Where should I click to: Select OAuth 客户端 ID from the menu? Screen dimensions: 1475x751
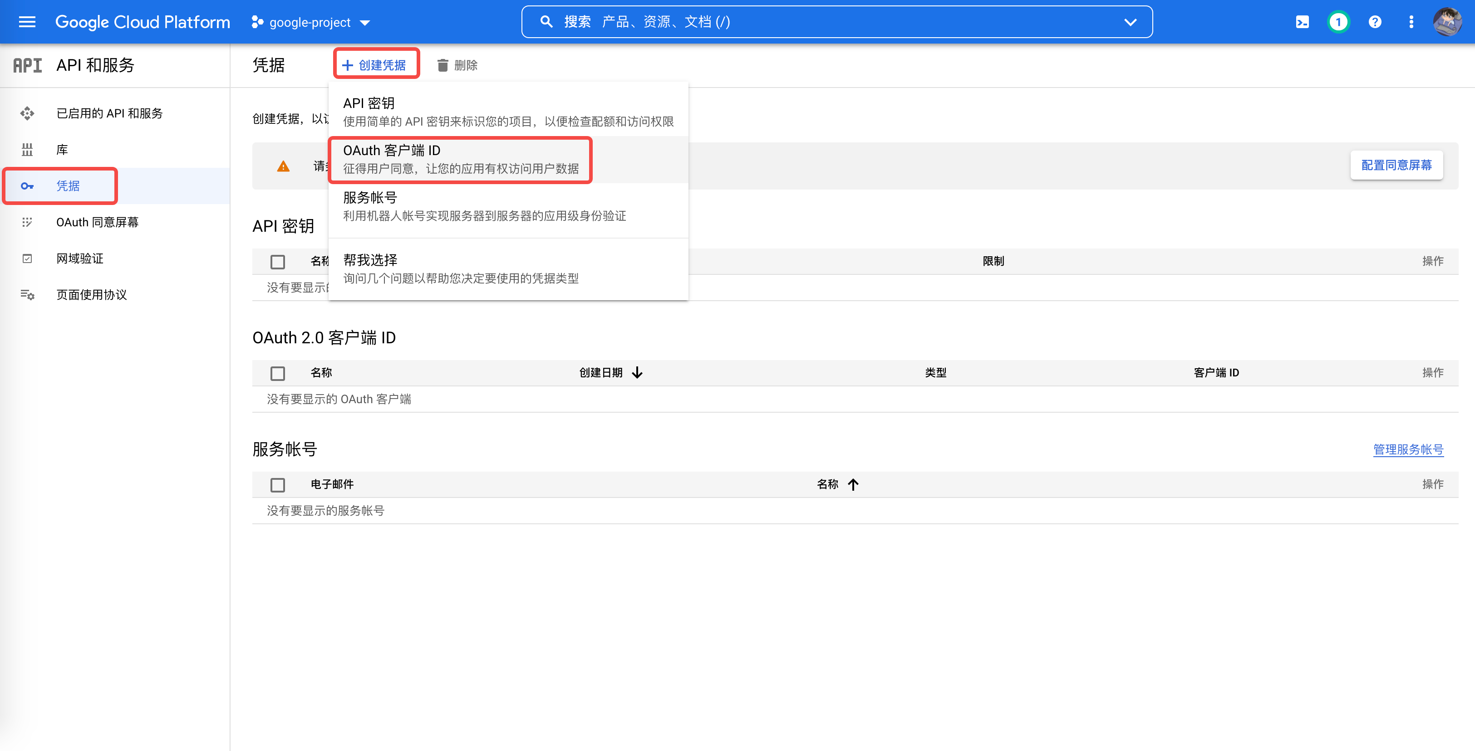tap(460, 160)
